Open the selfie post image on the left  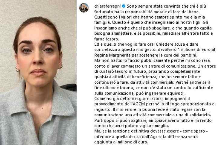(x=38, y=72)
